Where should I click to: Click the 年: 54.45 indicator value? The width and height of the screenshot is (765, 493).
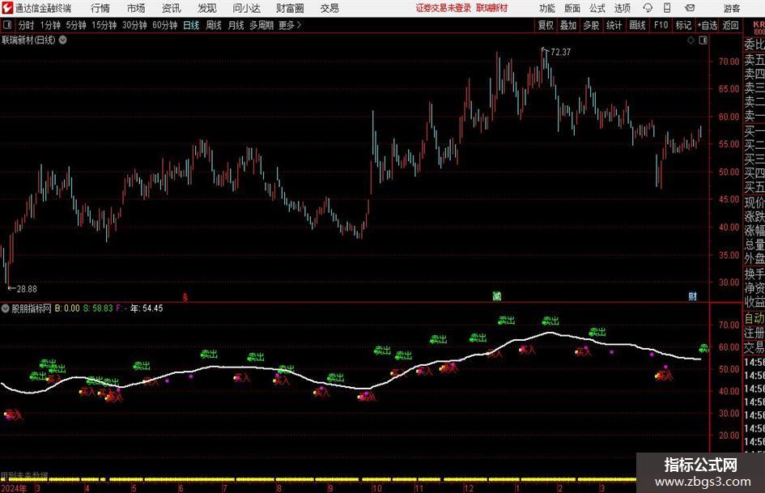(x=147, y=308)
